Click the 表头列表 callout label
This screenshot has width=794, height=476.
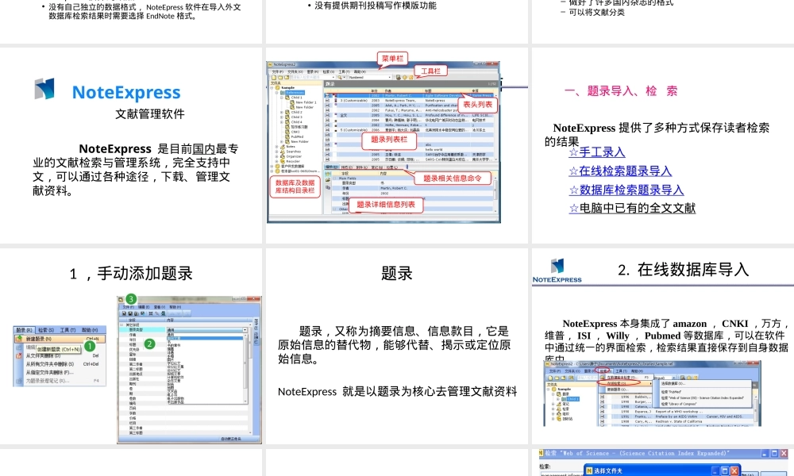pos(477,104)
